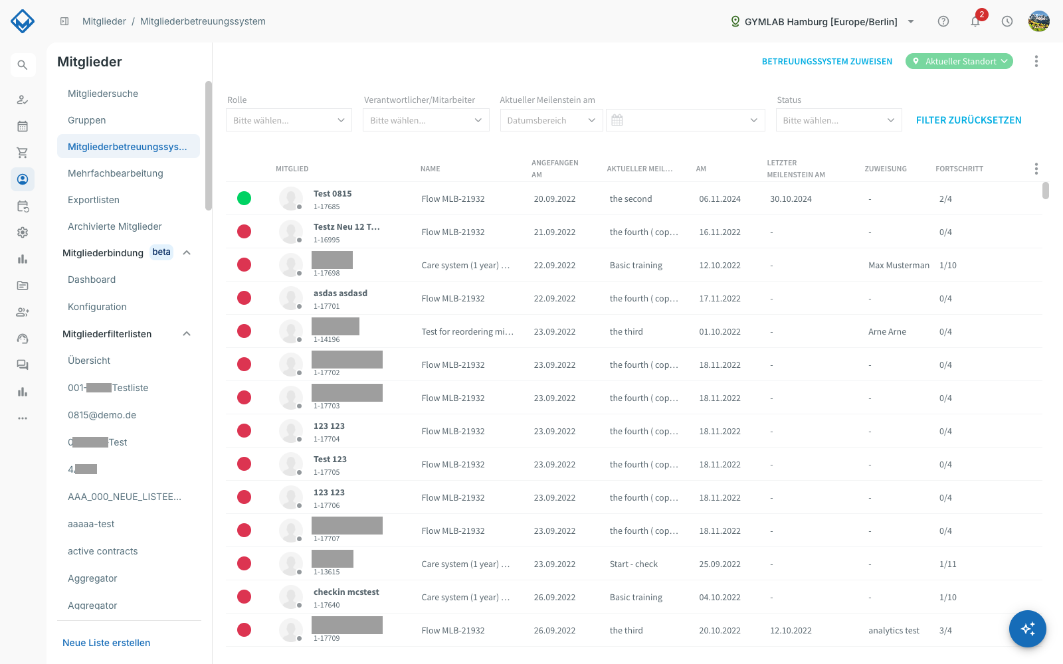This screenshot has height=664, width=1063.
Task: Open the Status filter dropdown
Action: pos(839,120)
